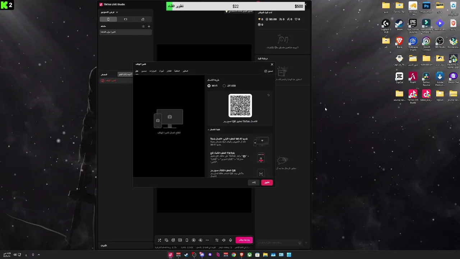This screenshot has width=460, height=259.
Task: Click the add media screen icon
Action: (180, 240)
